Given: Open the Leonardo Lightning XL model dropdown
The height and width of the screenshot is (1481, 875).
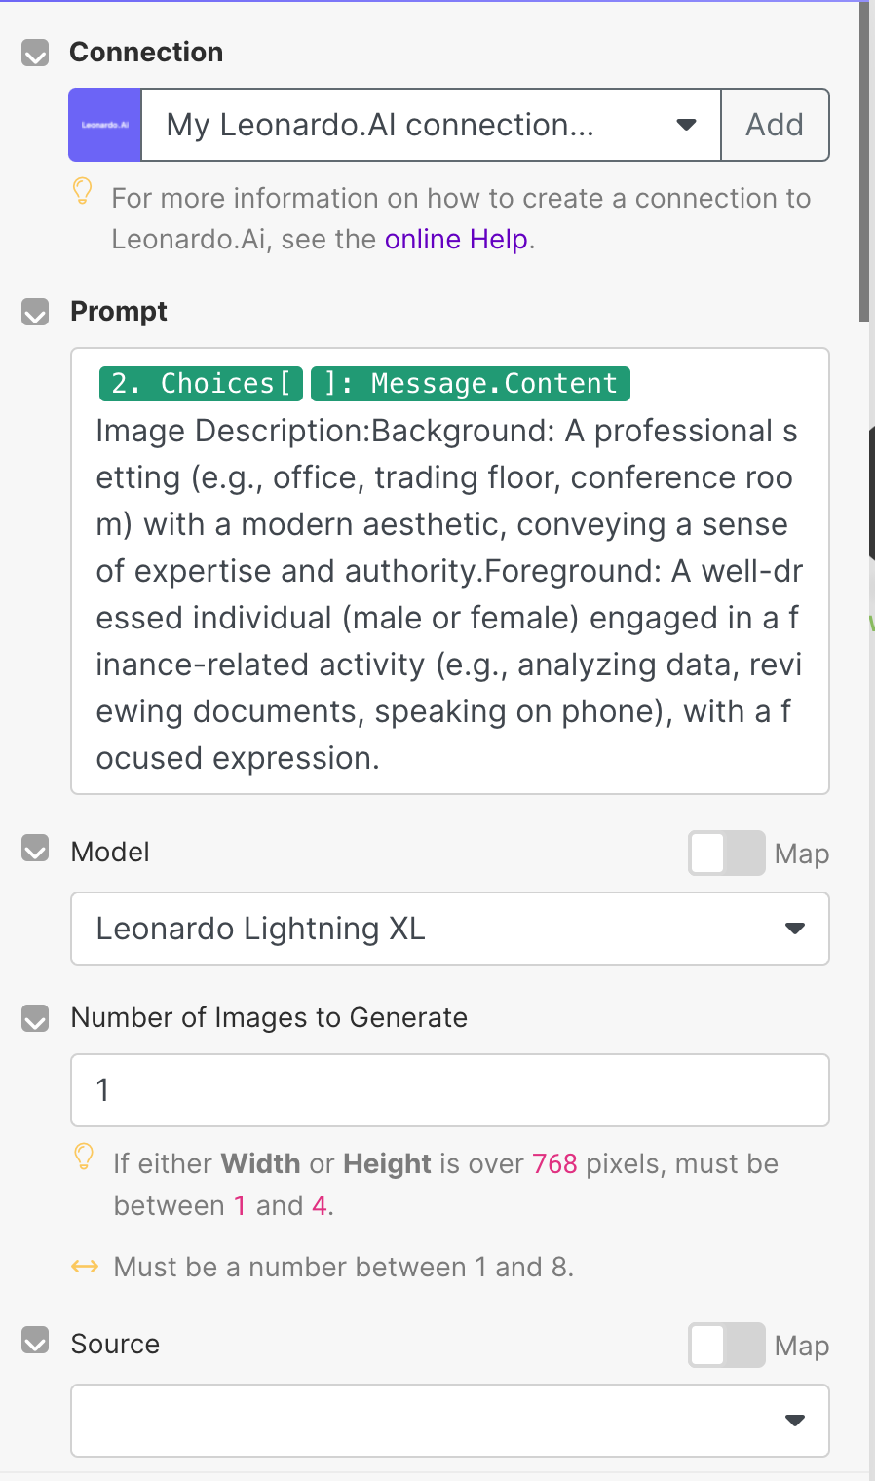Looking at the screenshot, I should pyautogui.click(x=449, y=929).
